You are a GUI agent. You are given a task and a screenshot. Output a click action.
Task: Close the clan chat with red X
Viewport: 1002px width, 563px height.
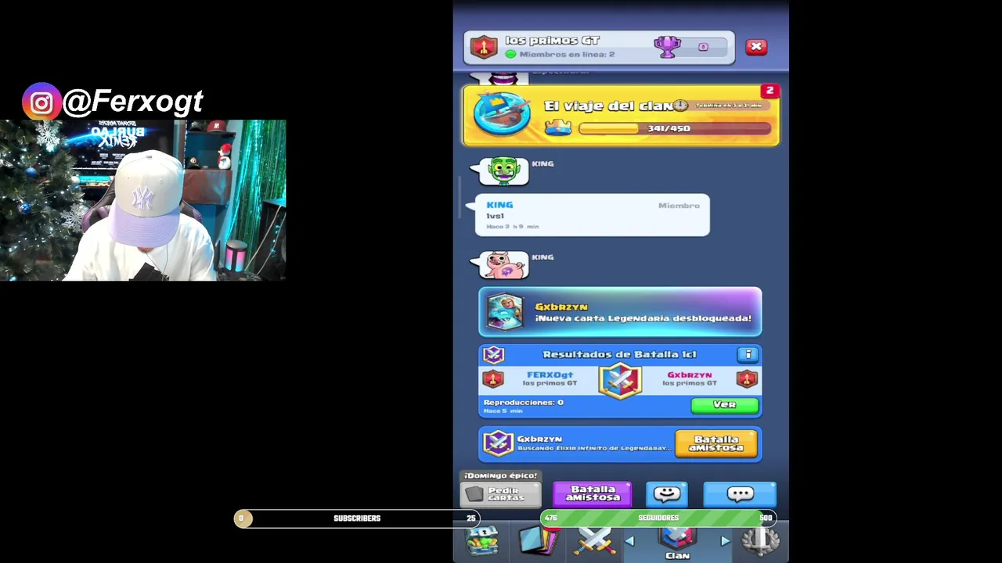(x=756, y=47)
